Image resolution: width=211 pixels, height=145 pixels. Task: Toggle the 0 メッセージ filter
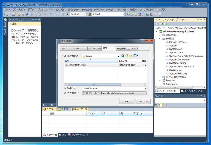(x=79, y=109)
